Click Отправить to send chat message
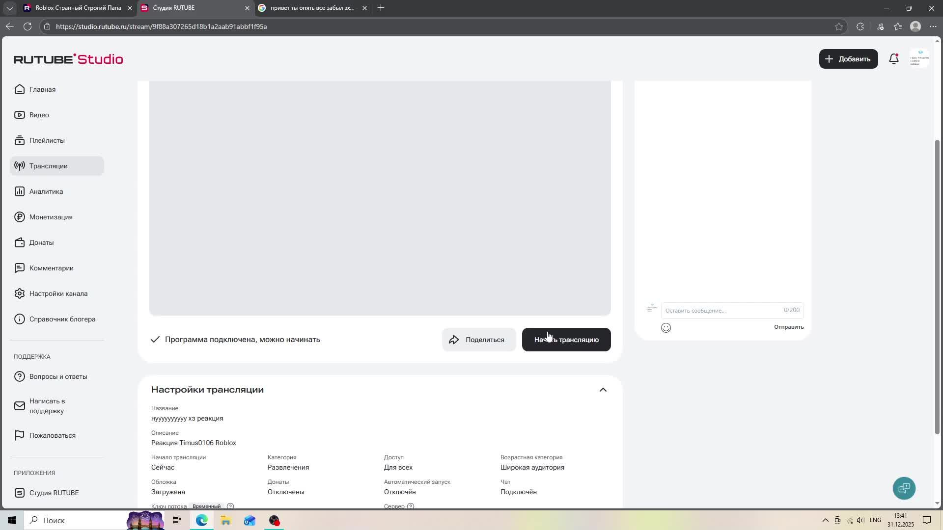Viewport: 943px width, 530px height. coord(788,327)
